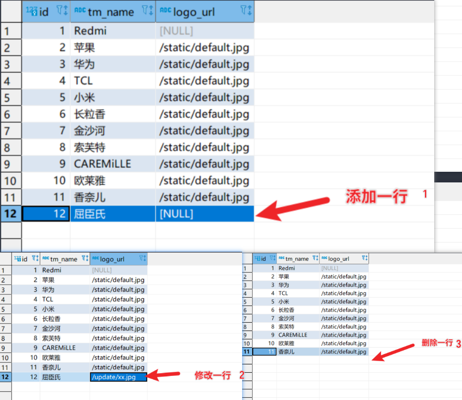The width and height of the screenshot is (462, 400).
Task: Select row header 11 in the bottom-right grid
Action: (247, 352)
